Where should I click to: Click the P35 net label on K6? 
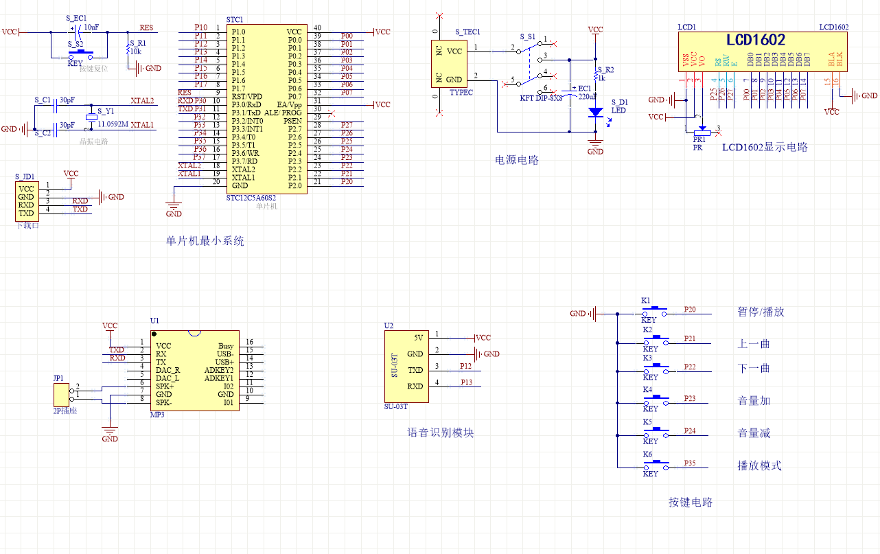(689, 463)
